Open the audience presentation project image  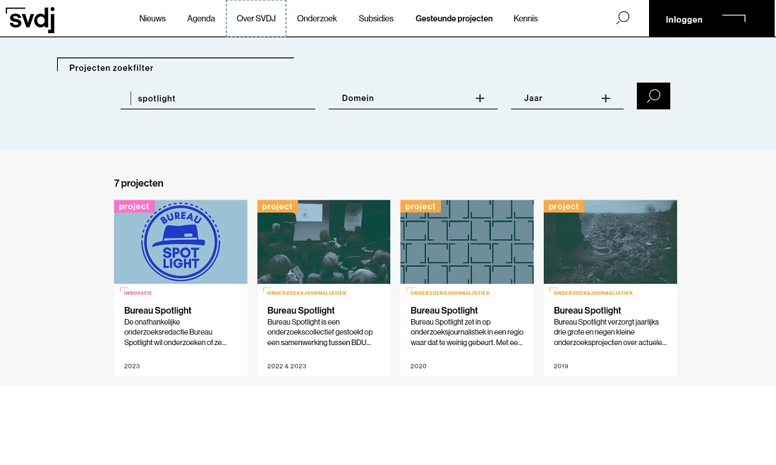click(324, 241)
